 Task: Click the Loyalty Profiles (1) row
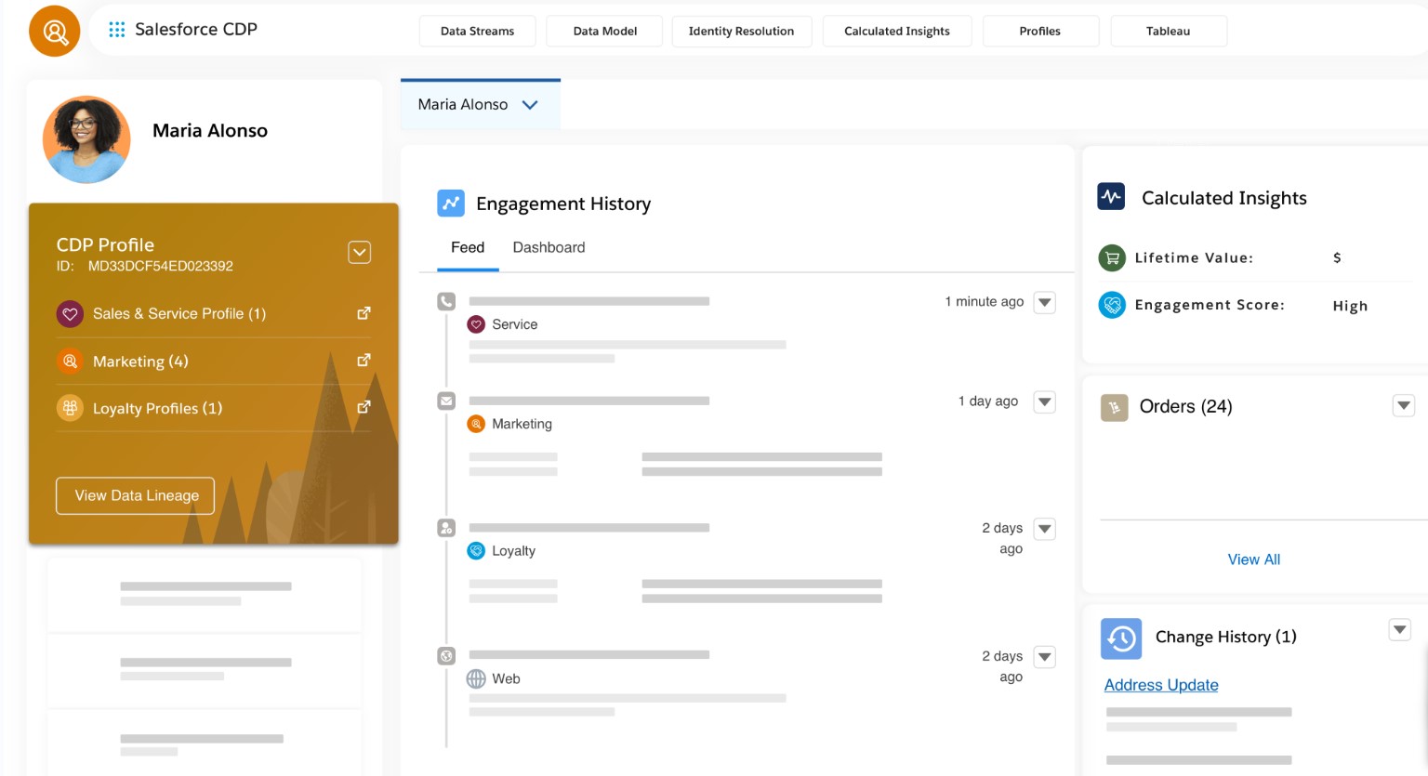point(214,408)
